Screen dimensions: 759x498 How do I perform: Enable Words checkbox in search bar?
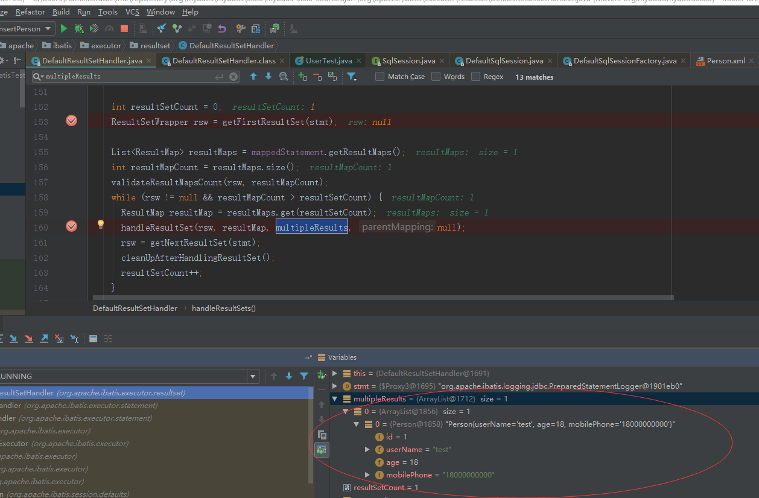pos(436,77)
